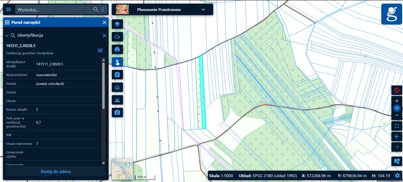Toggle the identification pointer tool
Viewport: 403px width, 182px height.
(x=117, y=62)
